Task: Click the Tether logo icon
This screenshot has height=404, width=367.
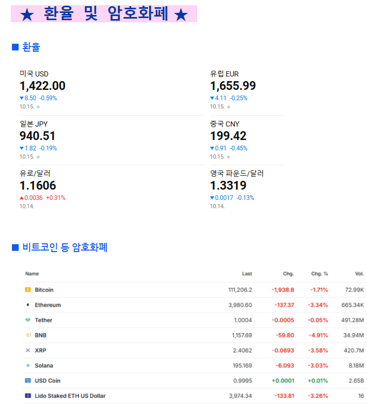Action: coord(28,320)
